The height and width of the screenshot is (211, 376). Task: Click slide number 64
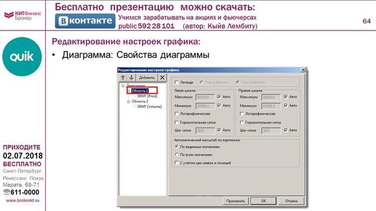pos(367,21)
